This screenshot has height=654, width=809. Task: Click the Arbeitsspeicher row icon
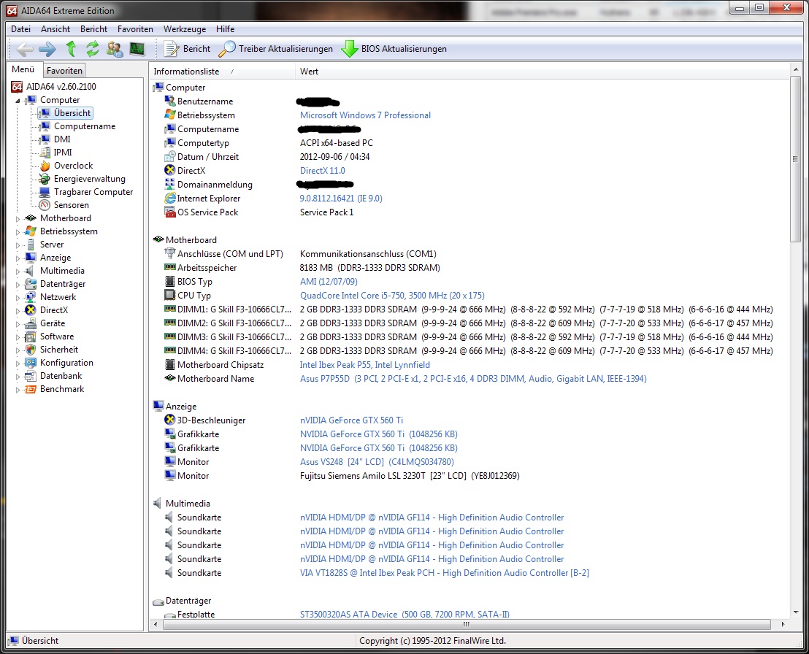pos(169,267)
